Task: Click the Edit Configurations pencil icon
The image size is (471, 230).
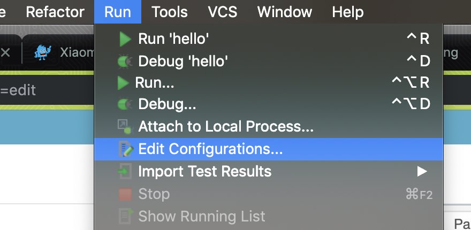Action: tap(125, 149)
